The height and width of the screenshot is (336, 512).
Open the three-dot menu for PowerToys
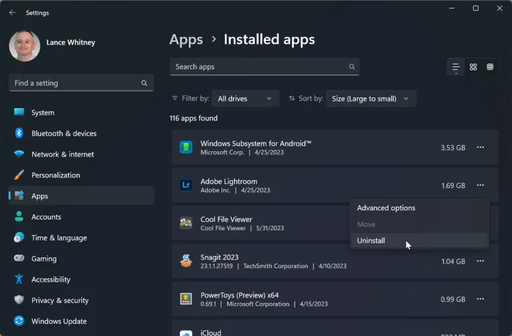[x=480, y=299]
